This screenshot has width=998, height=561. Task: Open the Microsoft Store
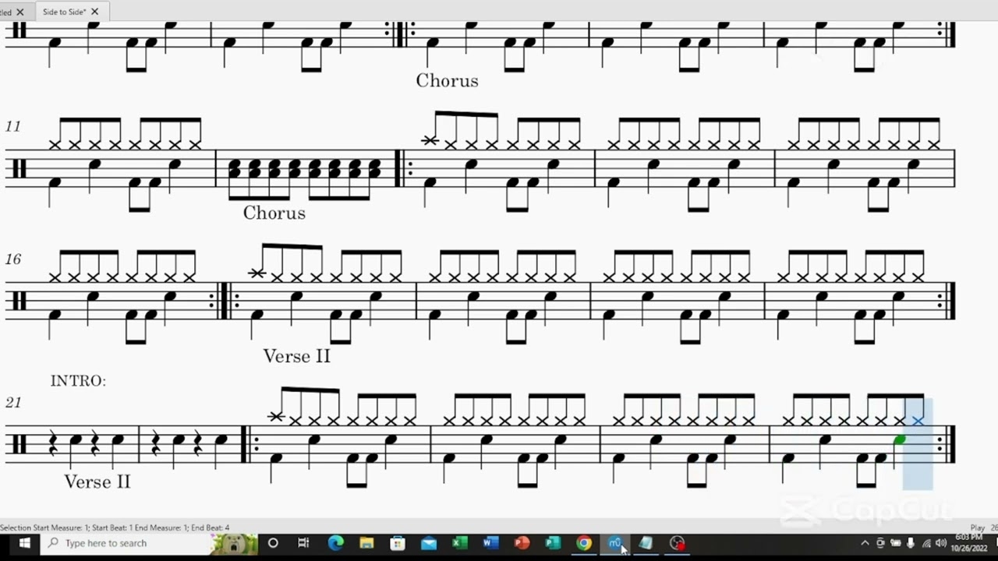point(397,543)
